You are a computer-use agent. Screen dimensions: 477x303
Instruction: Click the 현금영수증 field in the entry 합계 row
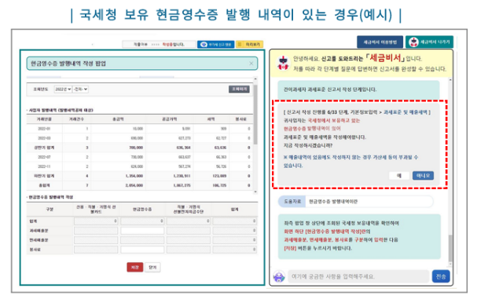[x=142, y=221]
